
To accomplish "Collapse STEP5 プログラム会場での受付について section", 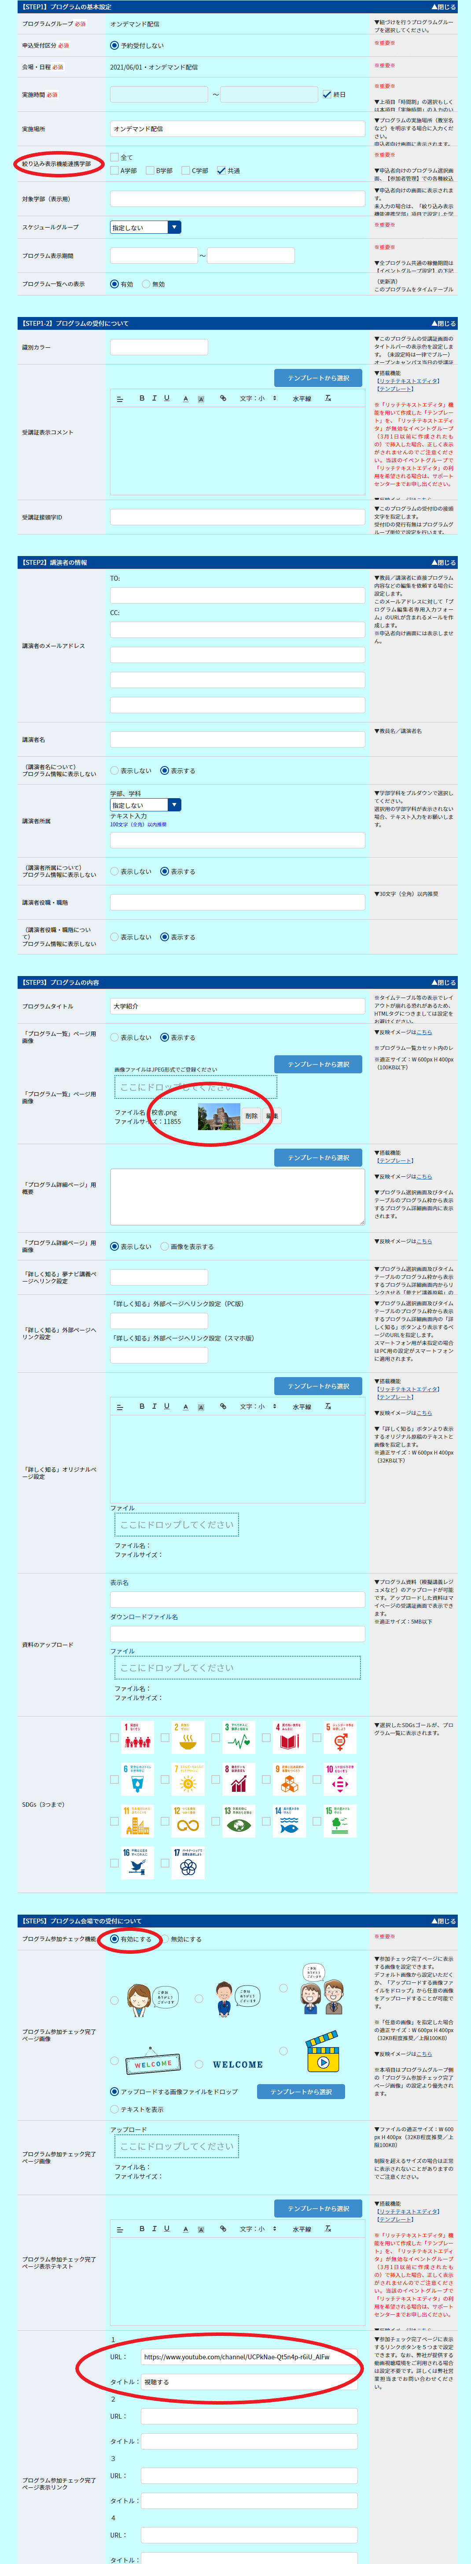I will coord(444,1921).
